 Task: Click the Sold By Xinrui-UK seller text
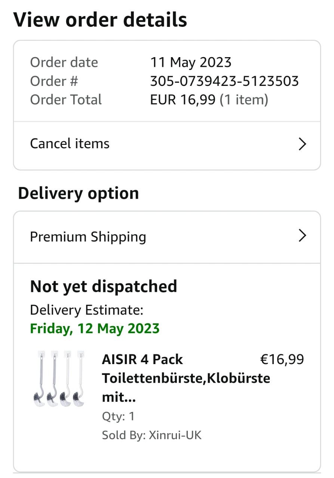[151, 435]
